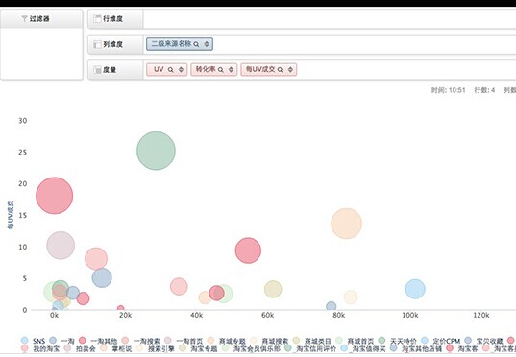This screenshot has width=516, height=357.
Task: Click the 时间: 10:51 status text
Action: (448, 90)
